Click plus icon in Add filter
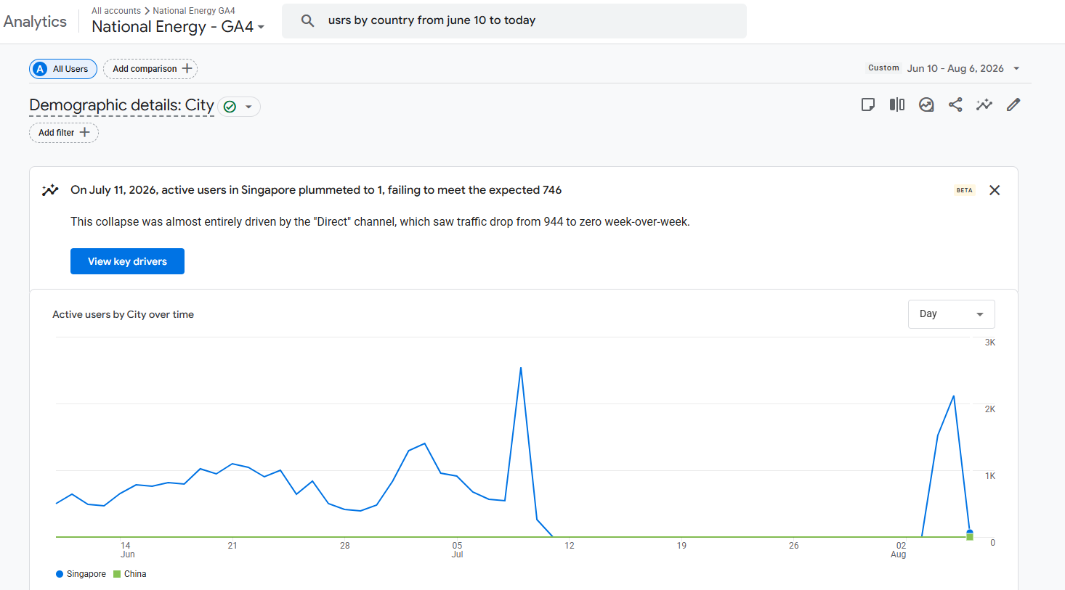This screenshot has width=1065, height=590. (x=84, y=132)
